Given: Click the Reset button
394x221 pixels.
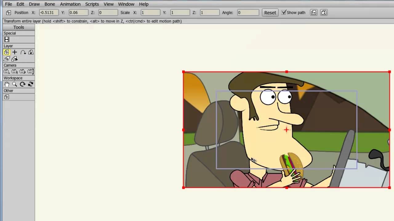Looking at the screenshot, I should [x=270, y=13].
